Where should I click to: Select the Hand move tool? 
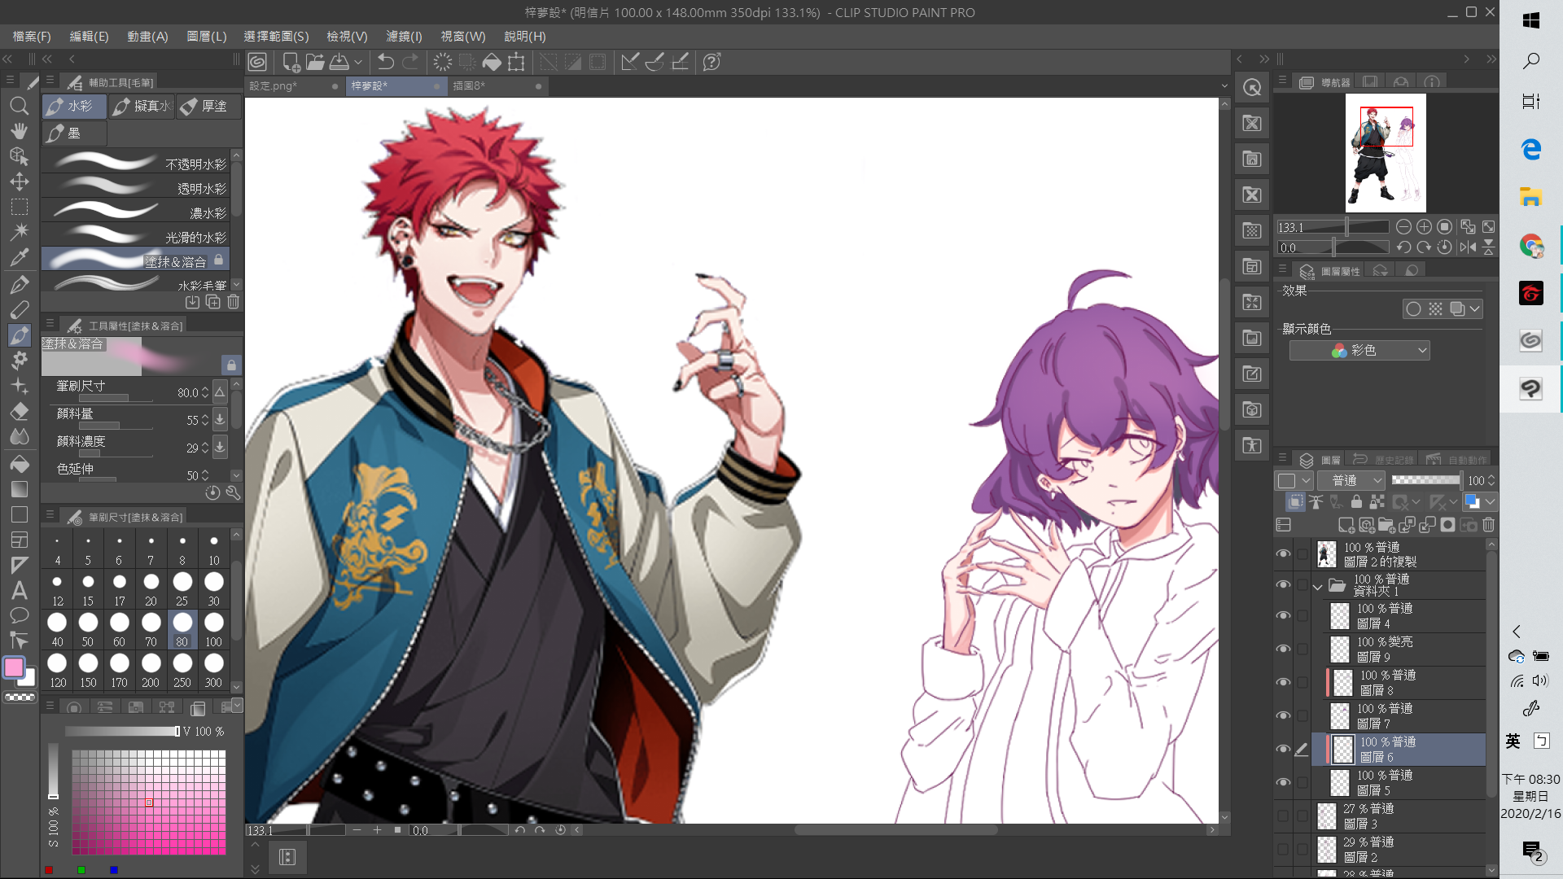(20, 131)
